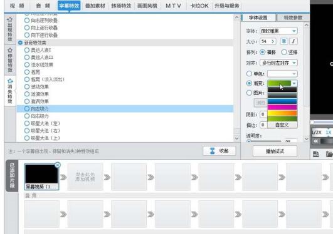Select 向右逐列收叠 effect radio
The height and width of the screenshot is (234, 333).
pyautogui.click(x=27, y=21)
